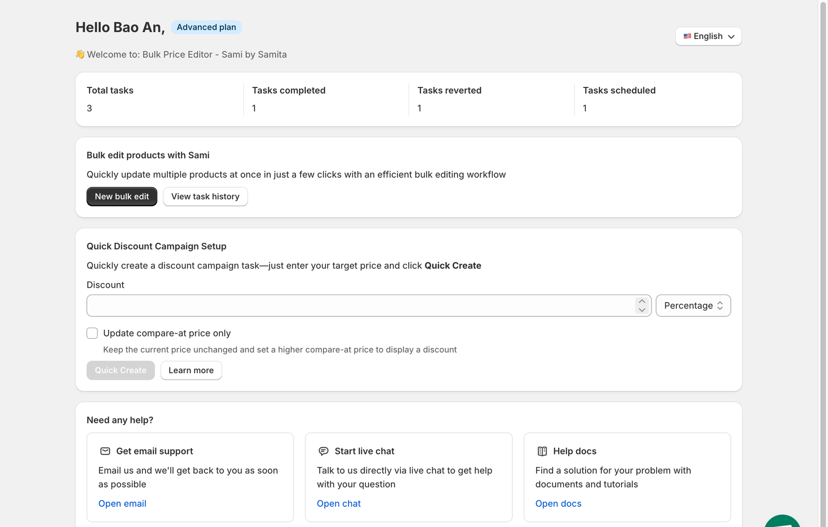The height and width of the screenshot is (527, 828).
Task: Click the Bulk edit products with Sami heading
Action: (x=148, y=155)
